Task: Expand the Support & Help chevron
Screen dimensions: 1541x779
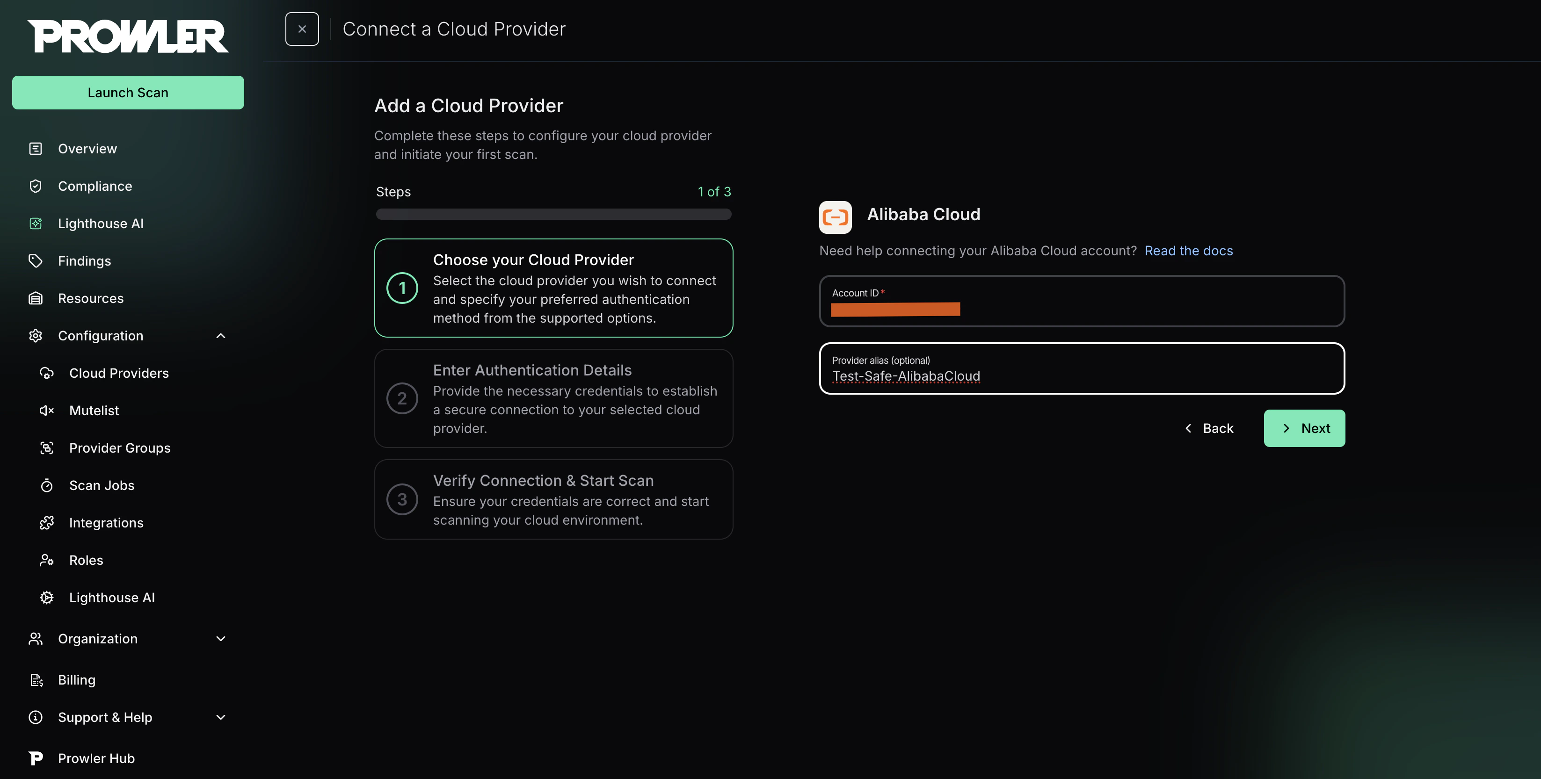Action: 221,717
